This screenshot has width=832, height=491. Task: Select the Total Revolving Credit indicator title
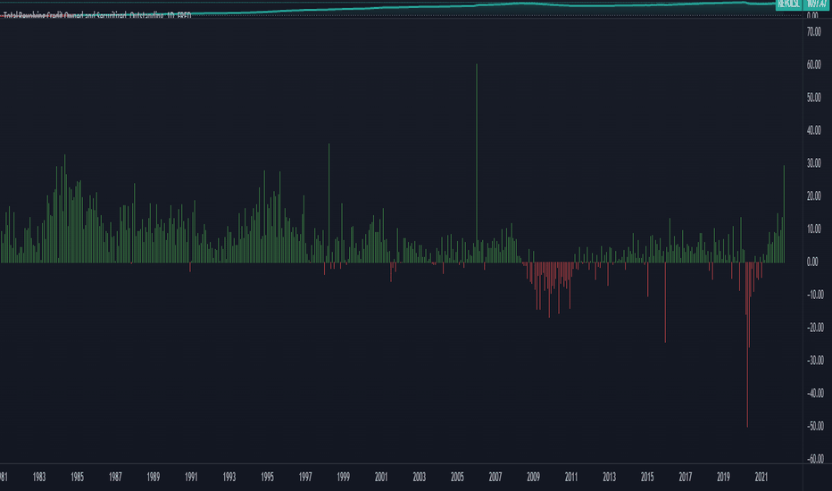[x=97, y=16]
